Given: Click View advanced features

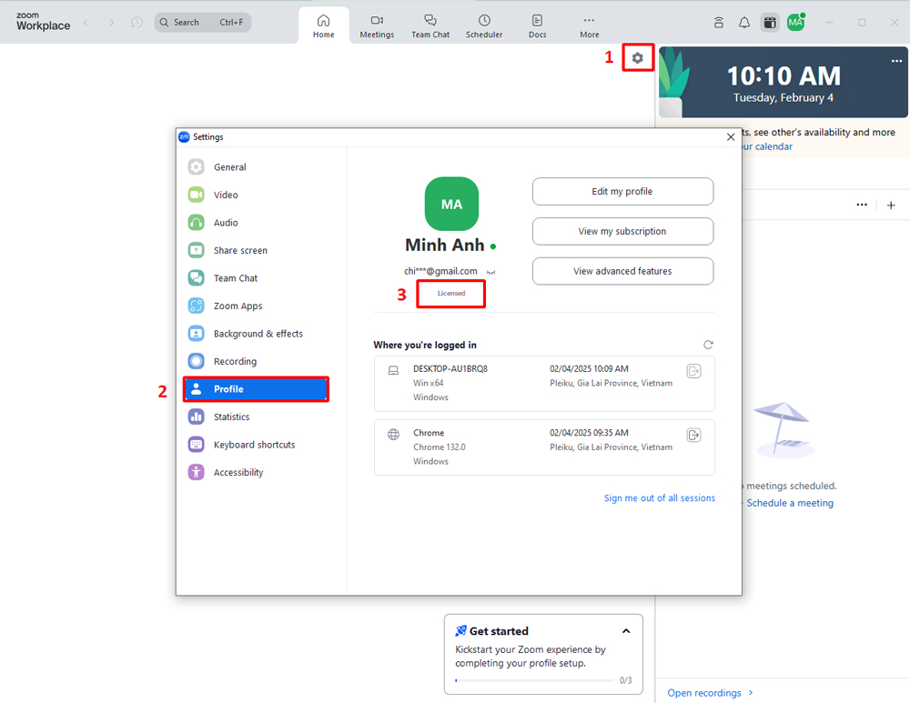Looking at the screenshot, I should coord(622,271).
